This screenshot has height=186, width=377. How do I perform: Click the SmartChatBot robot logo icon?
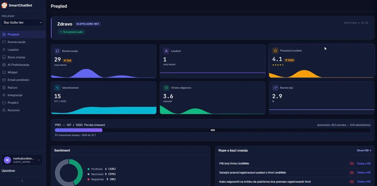point(4,5)
